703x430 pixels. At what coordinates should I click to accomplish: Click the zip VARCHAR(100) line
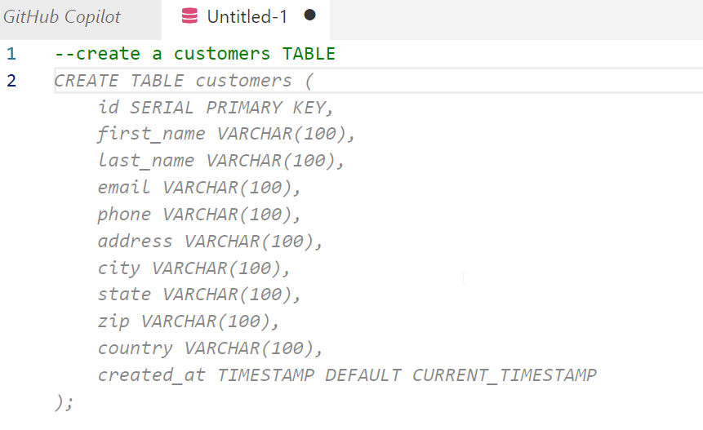click(x=189, y=321)
